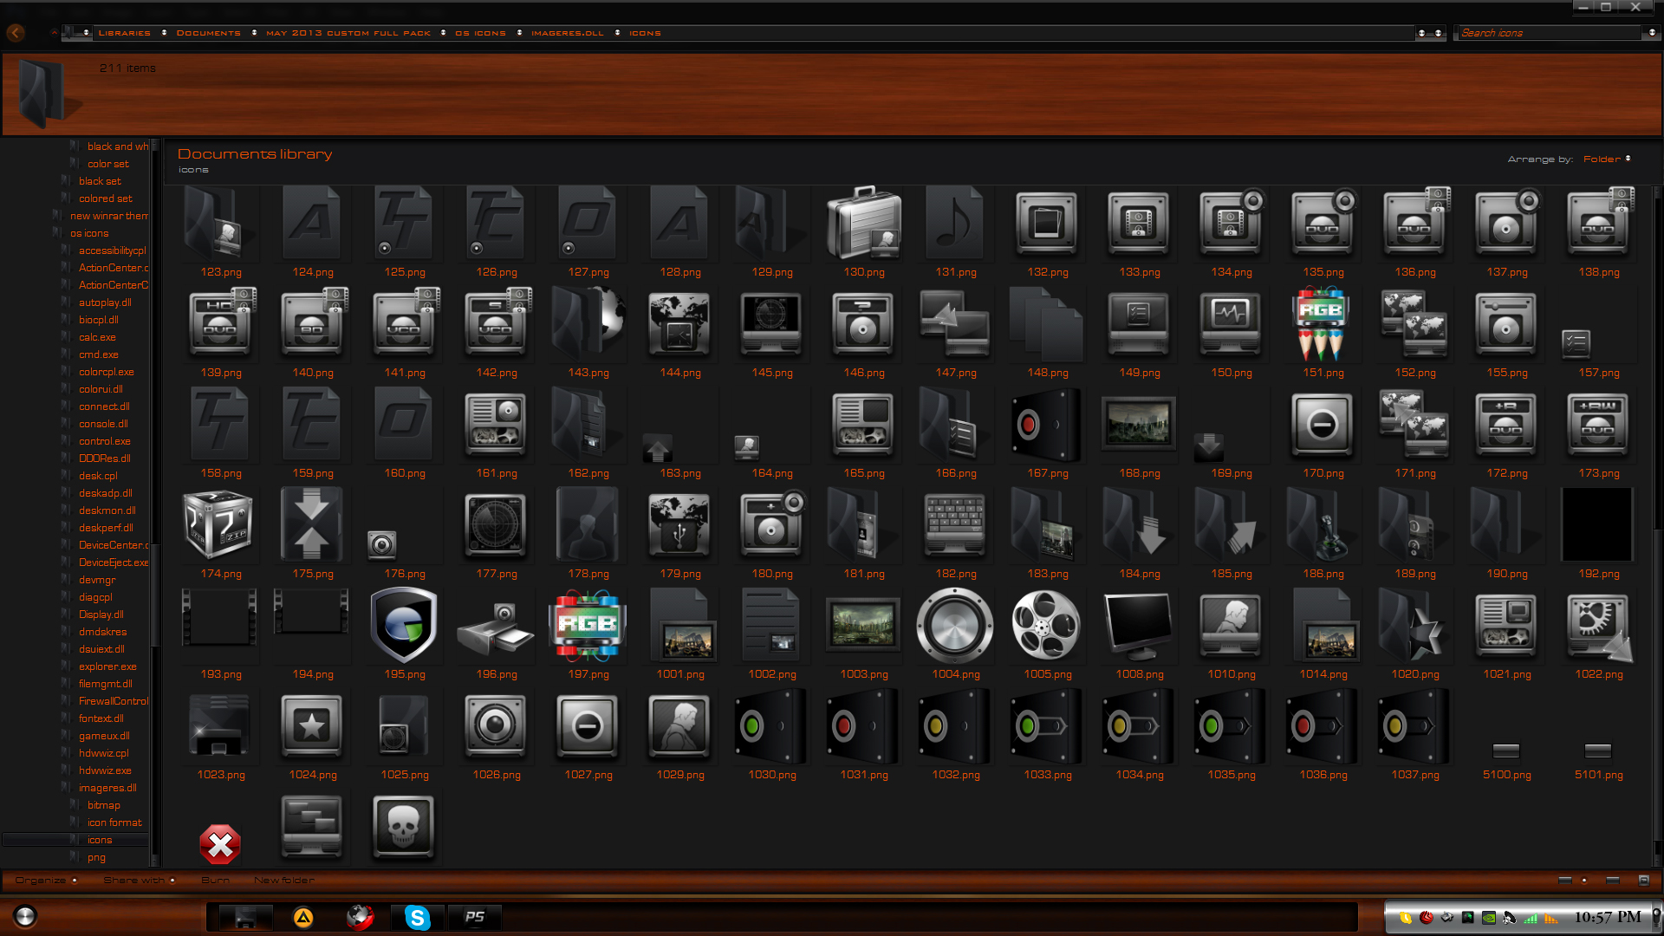
Task: Open the Organize dropdown menu
Action: 42,879
